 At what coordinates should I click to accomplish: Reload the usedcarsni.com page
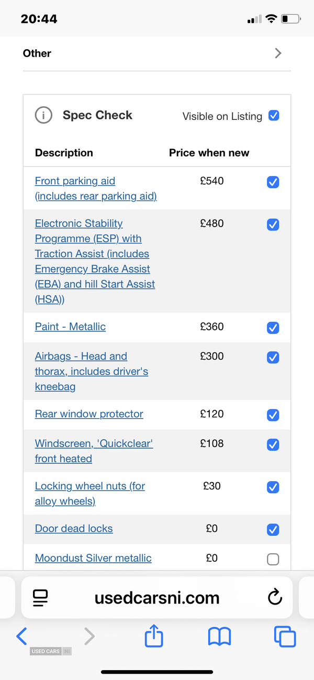[x=275, y=597]
